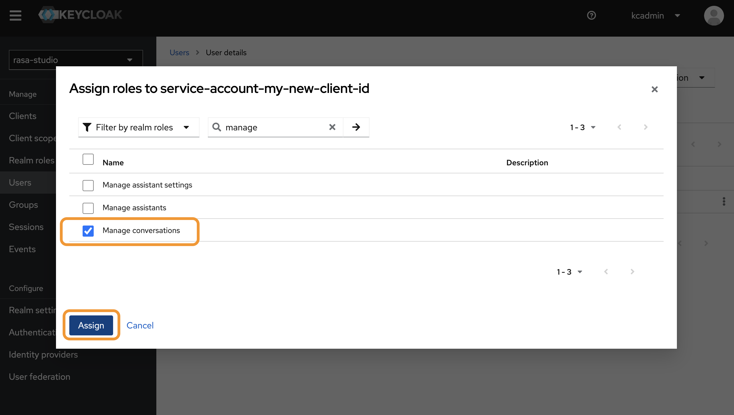Open the hamburger navigation menu
Viewport: 734px width, 415px height.
[16, 16]
